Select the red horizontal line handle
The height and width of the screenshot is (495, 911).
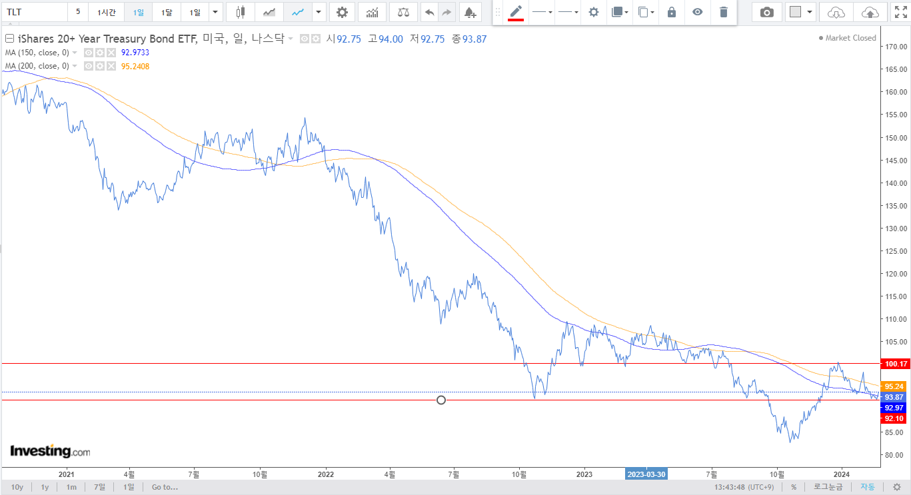pyautogui.click(x=441, y=400)
